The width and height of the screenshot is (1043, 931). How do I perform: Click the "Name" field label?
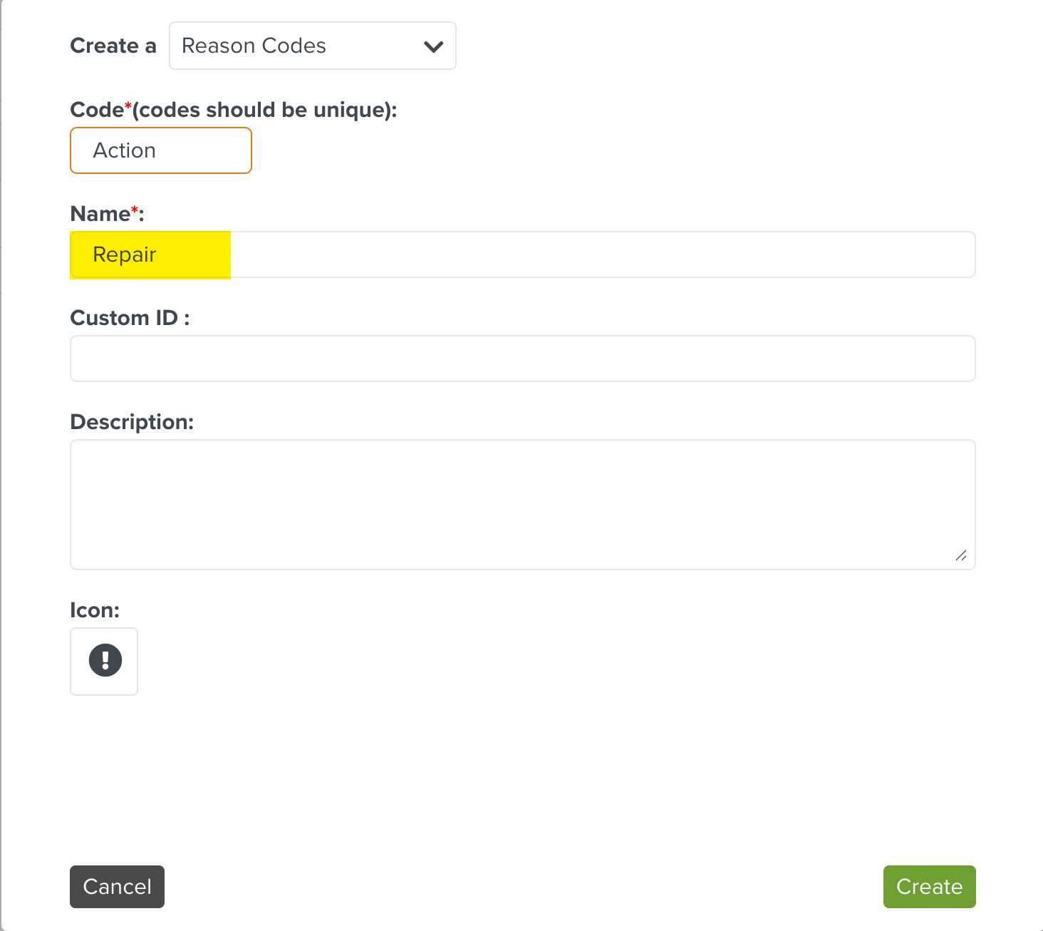pos(100,214)
